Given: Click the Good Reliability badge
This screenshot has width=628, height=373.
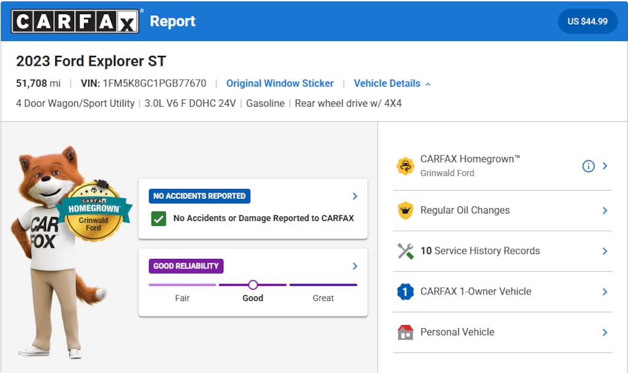Looking at the screenshot, I should [x=186, y=266].
